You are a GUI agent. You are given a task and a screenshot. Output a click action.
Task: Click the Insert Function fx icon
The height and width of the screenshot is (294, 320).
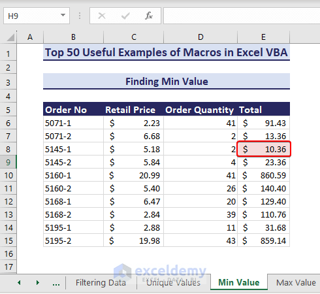[x=149, y=16]
